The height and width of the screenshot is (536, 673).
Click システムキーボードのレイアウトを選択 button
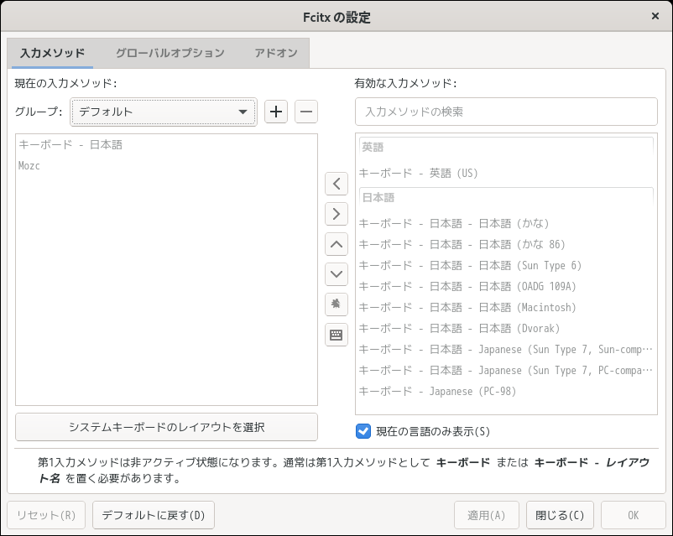[x=166, y=427]
